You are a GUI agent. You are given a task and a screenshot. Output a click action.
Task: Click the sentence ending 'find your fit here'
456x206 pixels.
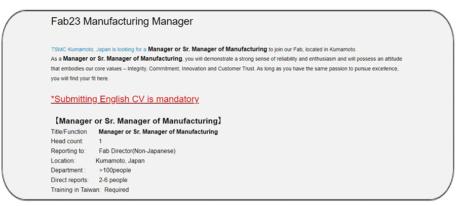80,78
